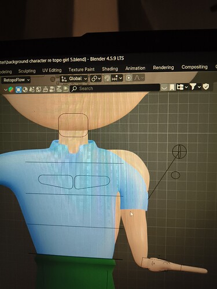
Task: Switch to the Rendering workspace tab
Action: point(163,68)
